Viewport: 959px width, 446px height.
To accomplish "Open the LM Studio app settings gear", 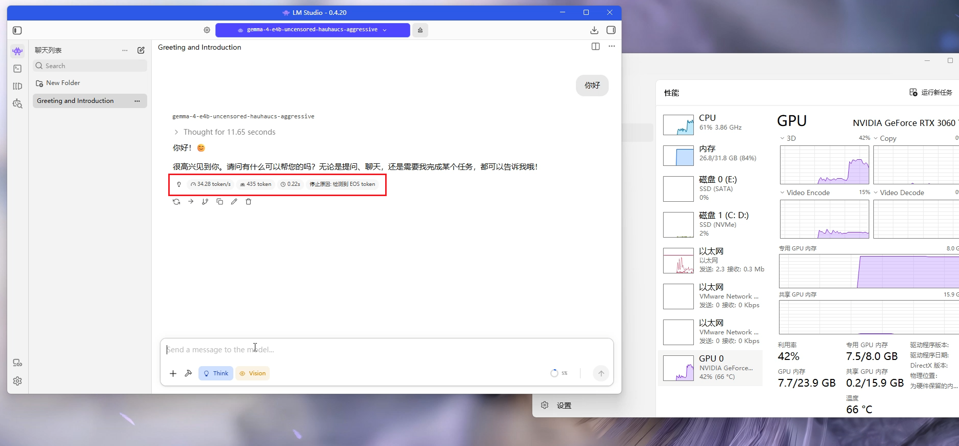I will pyautogui.click(x=17, y=381).
